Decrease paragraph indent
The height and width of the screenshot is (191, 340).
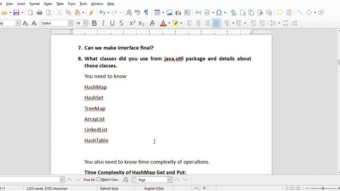(x=262, y=23)
